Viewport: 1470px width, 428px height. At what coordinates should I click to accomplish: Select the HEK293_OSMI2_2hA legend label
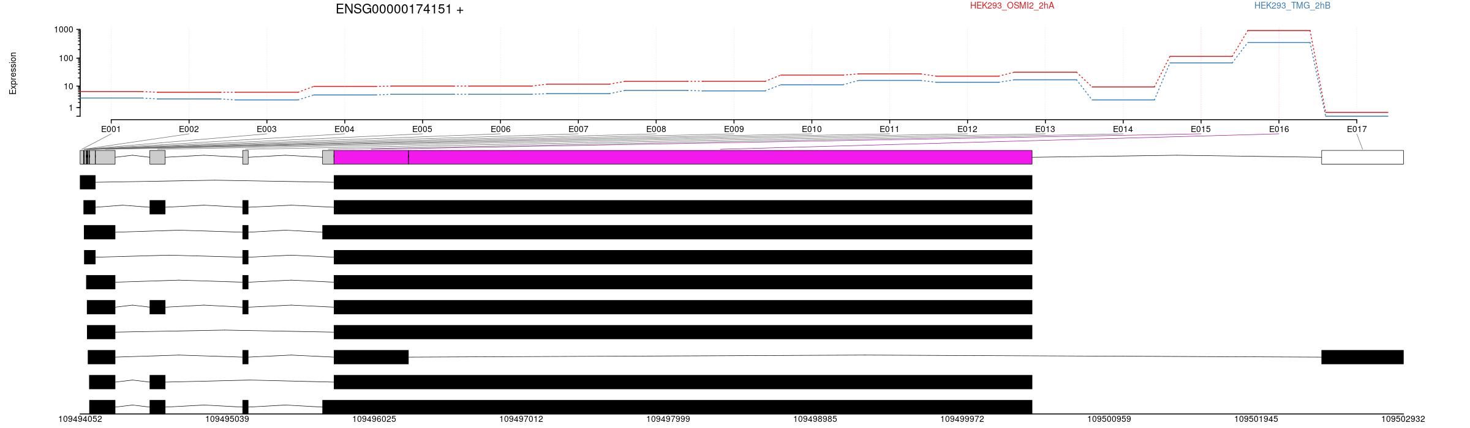[x=1012, y=6]
